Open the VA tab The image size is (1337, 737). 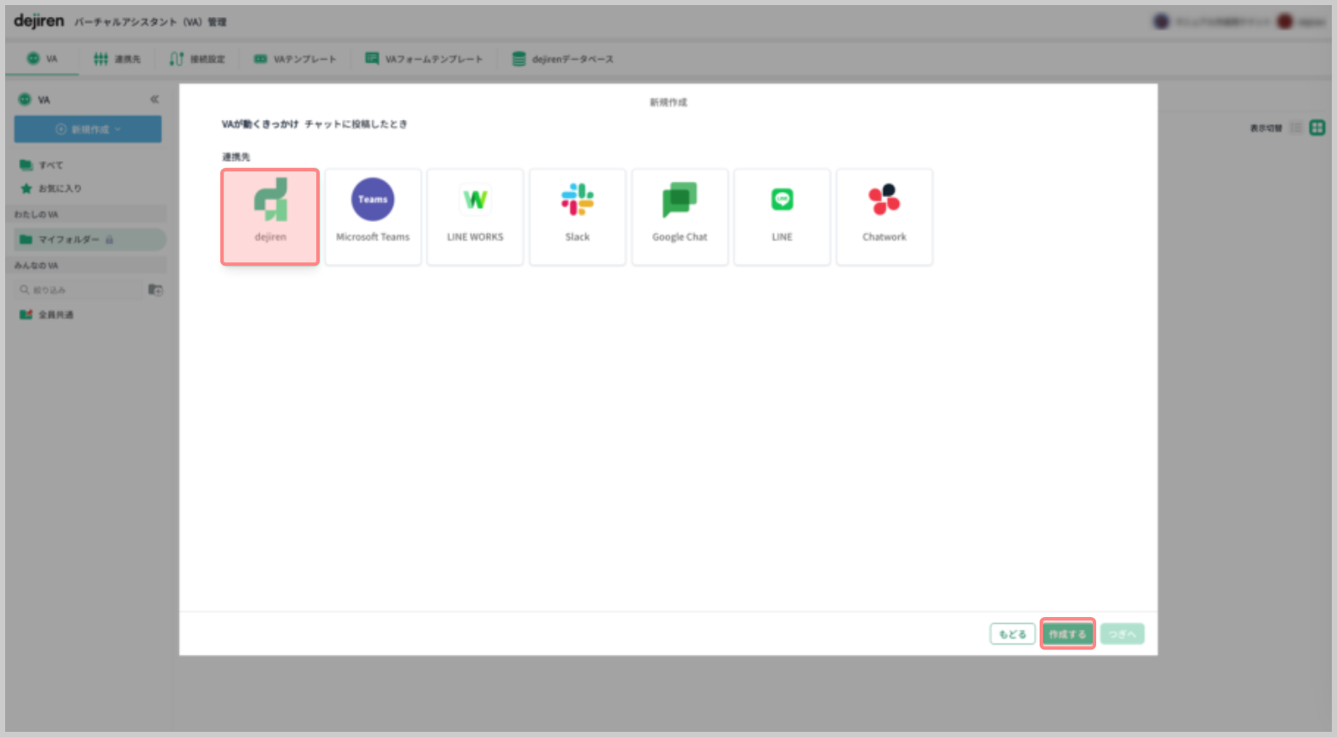pos(42,59)
